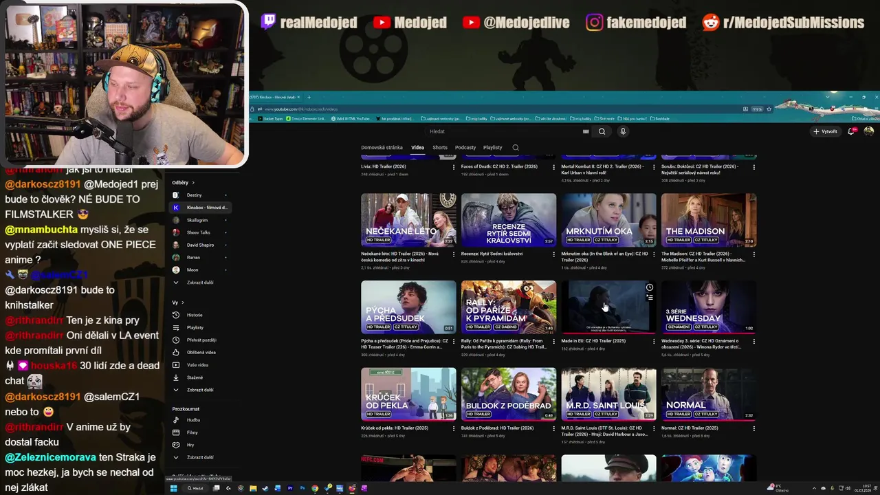880x495 pixels.
Task: Open Oblíbená videa in the sidebar
Action: tap(201, 352)
